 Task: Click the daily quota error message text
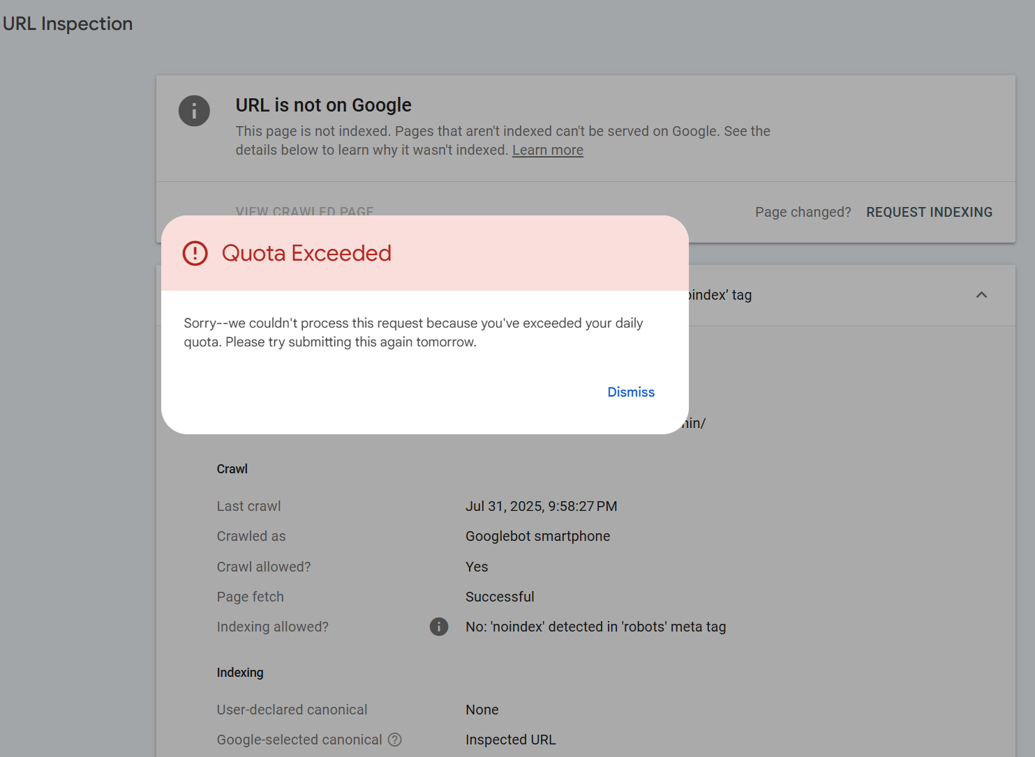pos(413,332)
